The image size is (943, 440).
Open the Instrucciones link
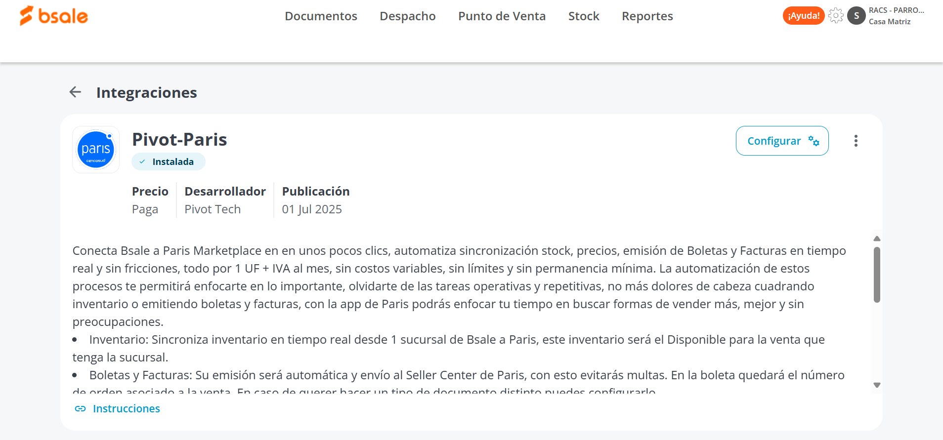point(127,409)
